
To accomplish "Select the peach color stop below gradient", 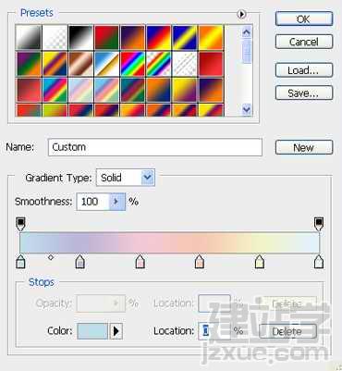I will click(x=200, y=262).
